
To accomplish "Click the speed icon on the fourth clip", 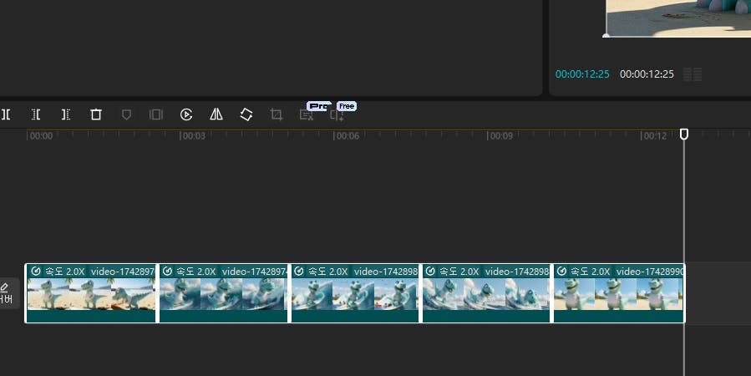I will pyautogui.click(x=430, y=271).
